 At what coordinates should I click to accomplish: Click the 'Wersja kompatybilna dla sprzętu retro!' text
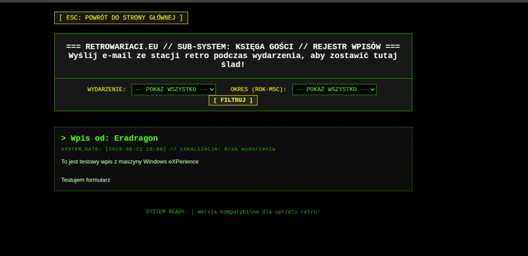259,212
